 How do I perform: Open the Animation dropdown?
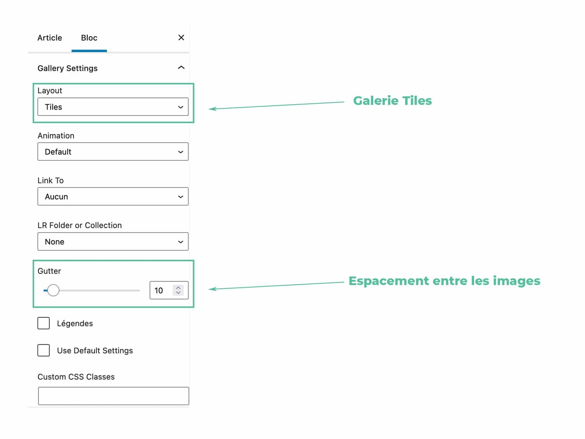[x=113, y=152]
